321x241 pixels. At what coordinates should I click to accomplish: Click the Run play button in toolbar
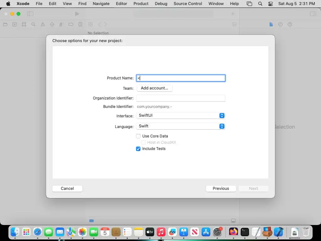tap(77, 14)
